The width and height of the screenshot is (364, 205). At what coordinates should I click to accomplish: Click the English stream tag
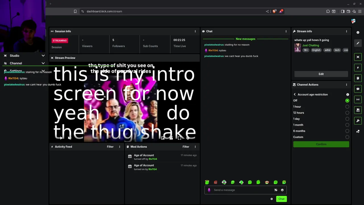[316, 50]
